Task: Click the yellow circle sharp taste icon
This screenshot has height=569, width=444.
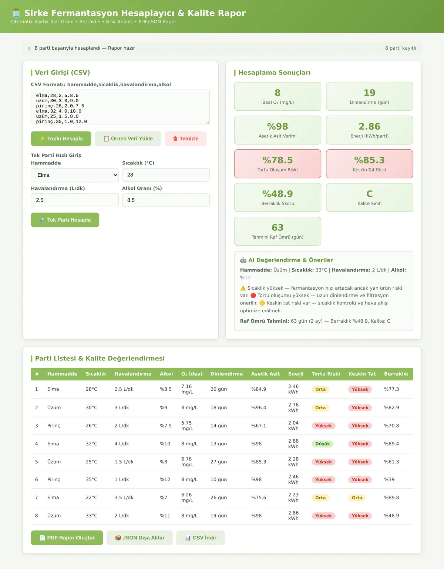Action: 262,303
